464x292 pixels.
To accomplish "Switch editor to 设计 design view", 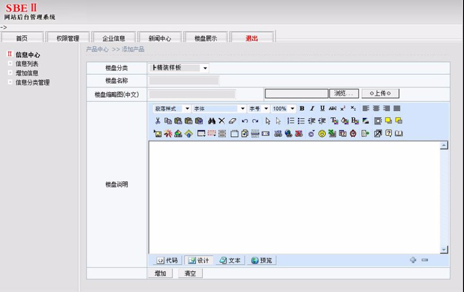I will pos(198,261).
